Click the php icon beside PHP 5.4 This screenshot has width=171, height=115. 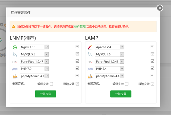[90, 69]
